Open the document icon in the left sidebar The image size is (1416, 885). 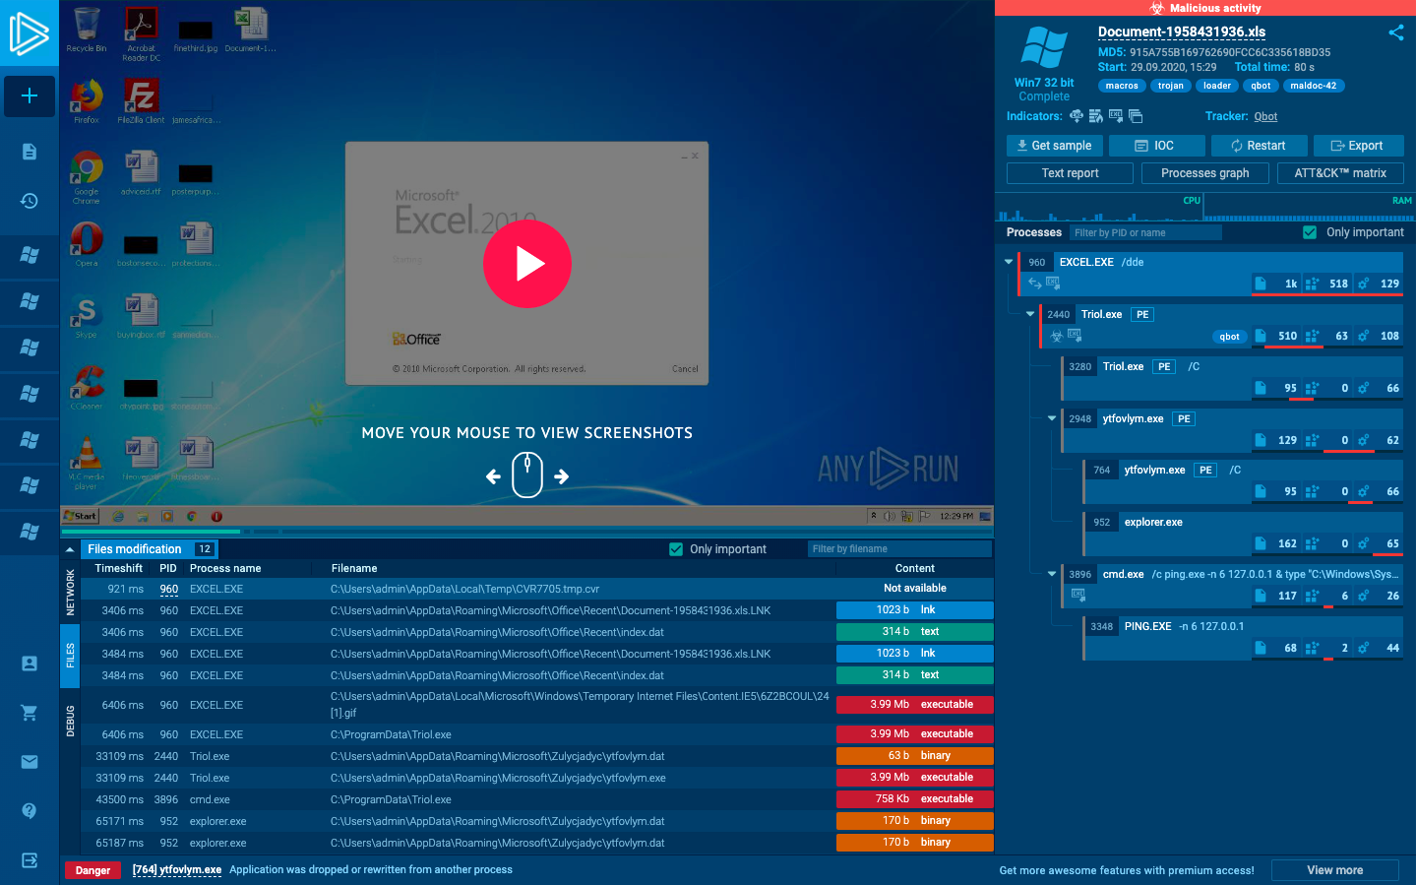[x=30, y=152]
